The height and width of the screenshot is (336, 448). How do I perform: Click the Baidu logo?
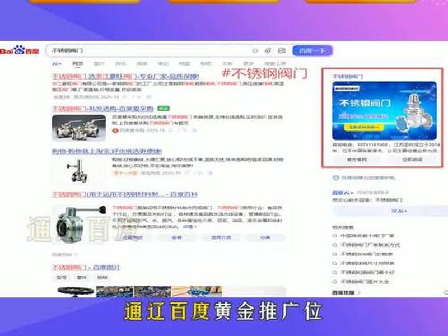[19, 50]
